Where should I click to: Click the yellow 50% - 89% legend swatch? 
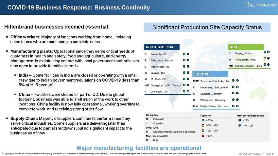point(203,125)
